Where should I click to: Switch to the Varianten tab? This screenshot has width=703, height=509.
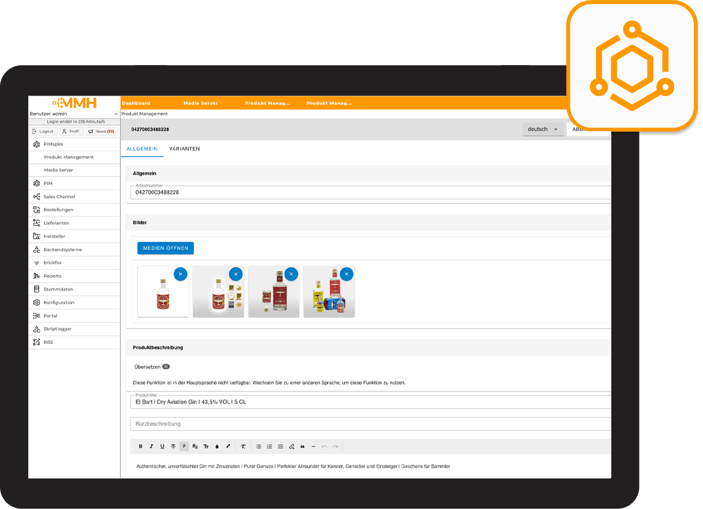(185, 149)
